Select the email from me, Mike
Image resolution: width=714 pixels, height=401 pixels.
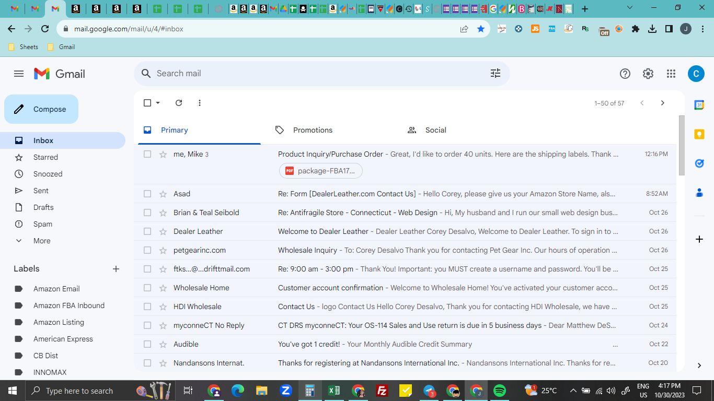click(147, 154)
